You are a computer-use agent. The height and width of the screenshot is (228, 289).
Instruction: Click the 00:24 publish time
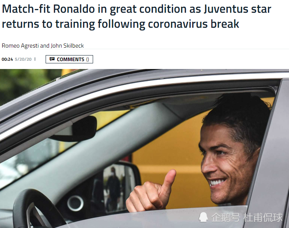(x=7, y=59)
